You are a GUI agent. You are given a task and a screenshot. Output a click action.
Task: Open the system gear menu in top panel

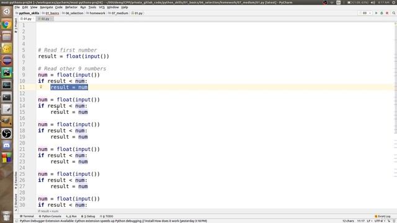click(x=394, y=2)
